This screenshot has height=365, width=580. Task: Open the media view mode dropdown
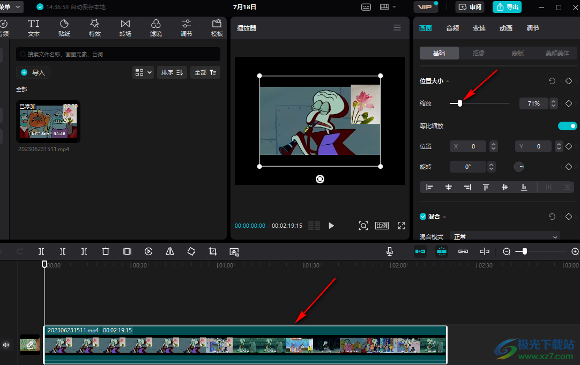(x=143, y=72)
